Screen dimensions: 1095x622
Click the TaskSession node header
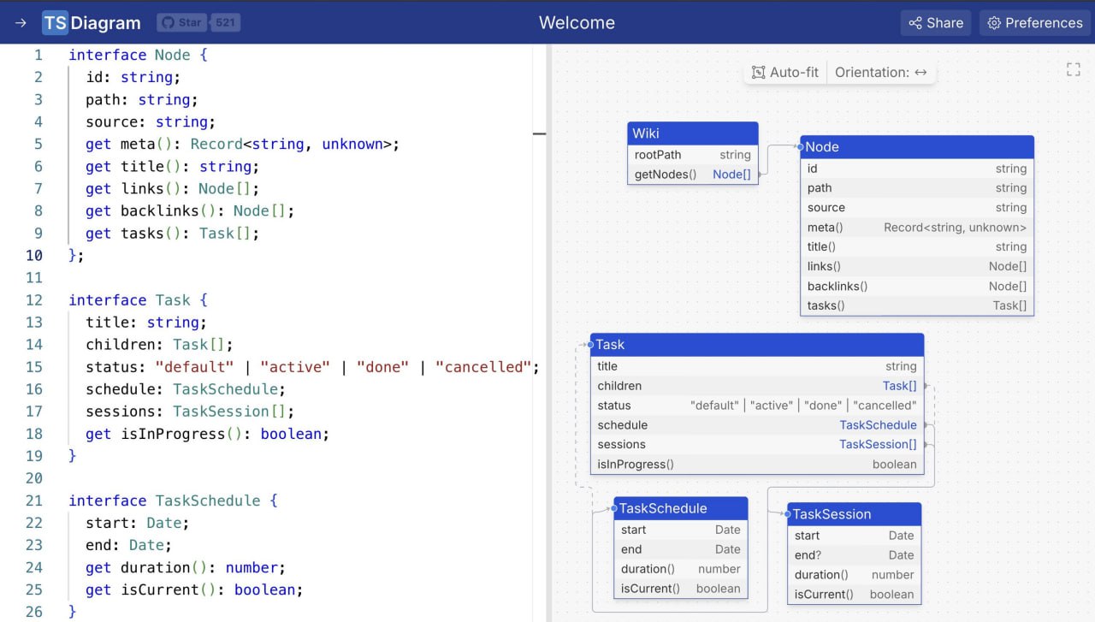tap(854, 514)
